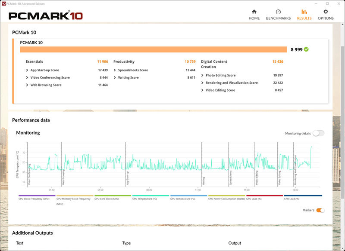The height and width of the screenshot is (251, 345).
Task: Toggle the Monitoring details switch
Action: pyautogui.click(x=319, y=133)
